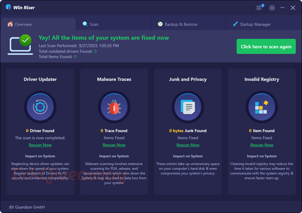The height and width of the screenshot is (213, 302).
Task: Click the Junk and Privacy document icon
Action: click(x=188, y=107)
